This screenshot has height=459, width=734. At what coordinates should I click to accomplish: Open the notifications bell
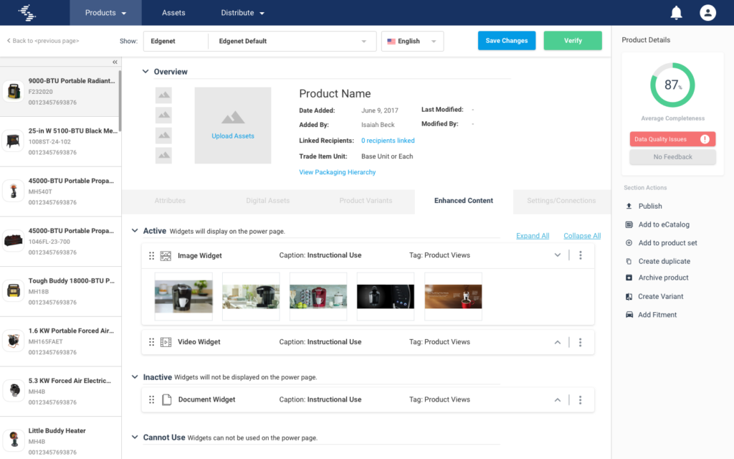pos(676,13)
